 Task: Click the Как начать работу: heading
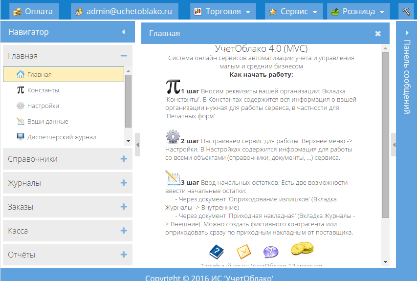click(x=261, y=74)
